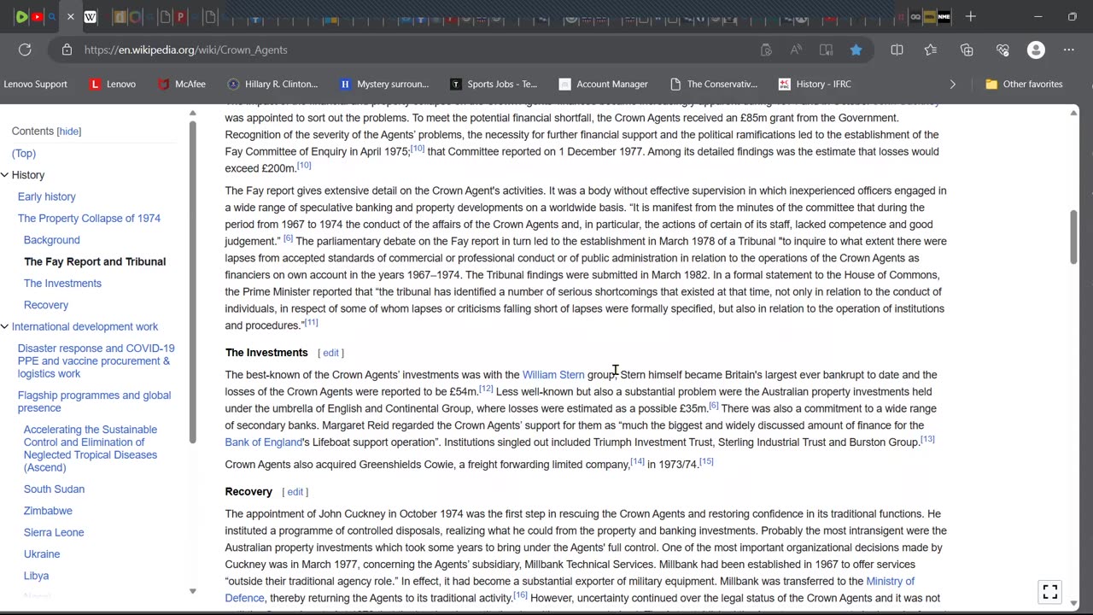Go to The Investments in contents
This screenshot has width=1093, height=615.
62,283
